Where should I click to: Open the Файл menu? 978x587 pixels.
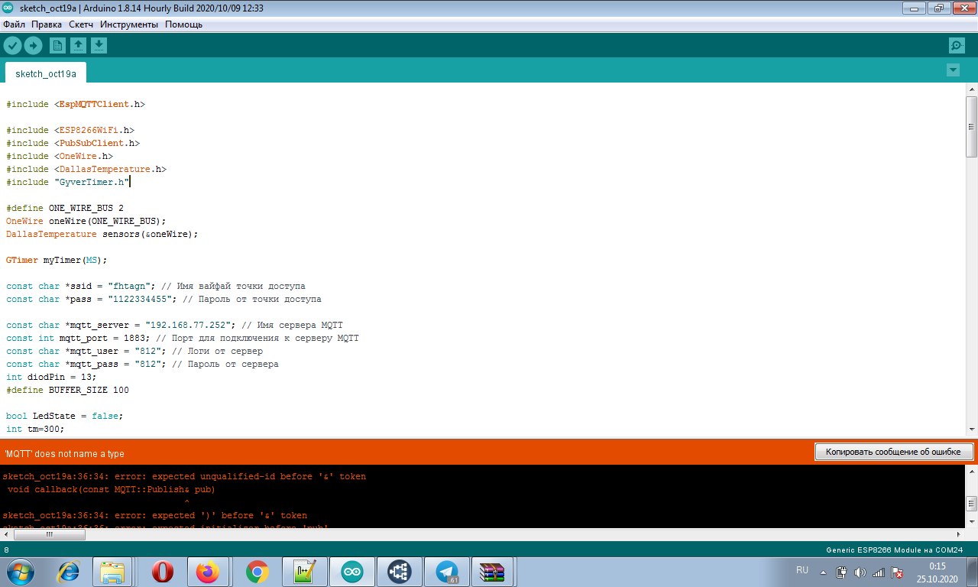[14, 24]
